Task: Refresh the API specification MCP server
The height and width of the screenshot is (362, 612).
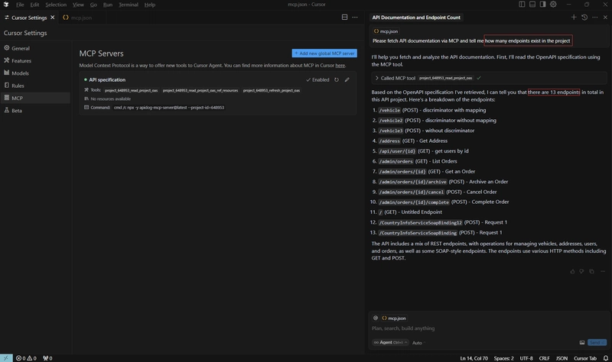Action: click(337, 80)
